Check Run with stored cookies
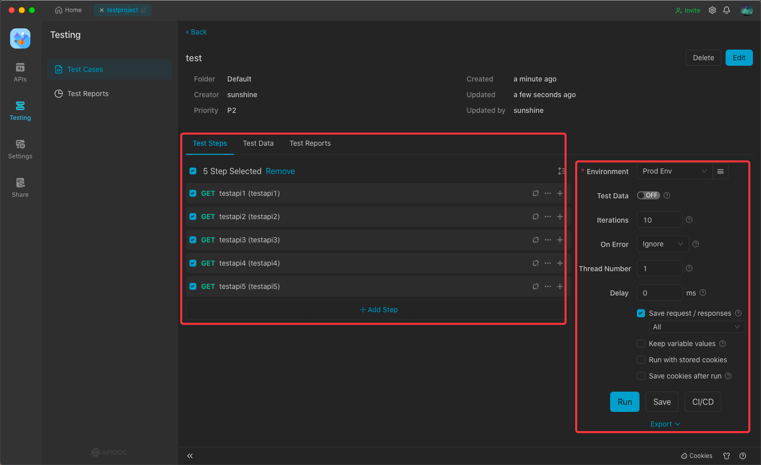761x465 pixels. tap(641, 360)
